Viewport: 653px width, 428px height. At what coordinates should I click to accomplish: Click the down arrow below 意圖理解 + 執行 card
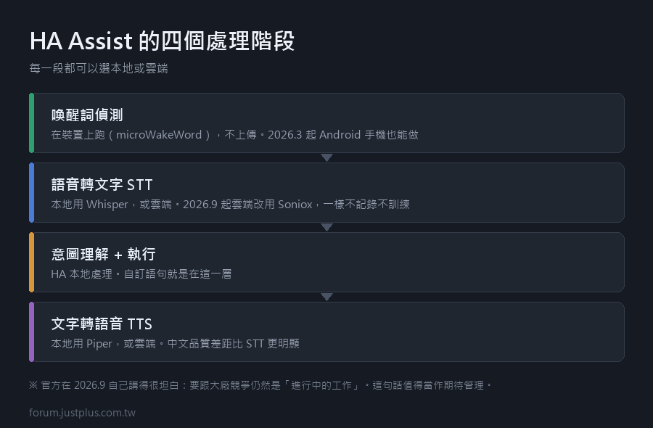click(x=327, y=297)
